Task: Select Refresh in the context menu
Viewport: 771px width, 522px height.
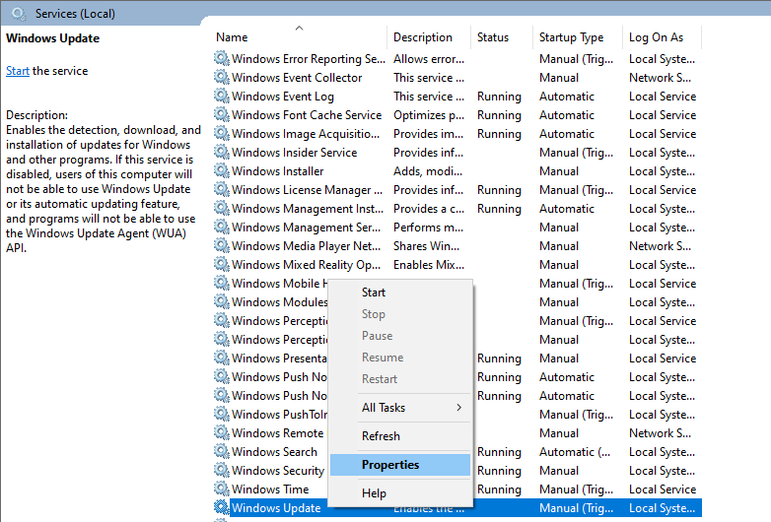Action: point(381,435)
